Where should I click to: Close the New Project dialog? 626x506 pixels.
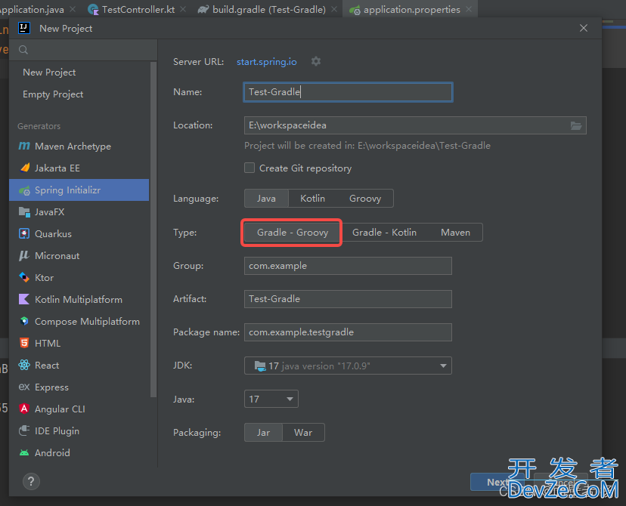[584, 28]
